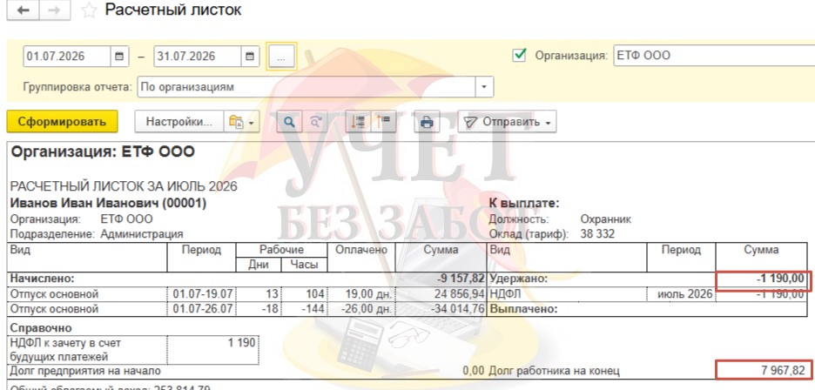Click the Find magnifier icon
The image size is (815, 390).
289,122
